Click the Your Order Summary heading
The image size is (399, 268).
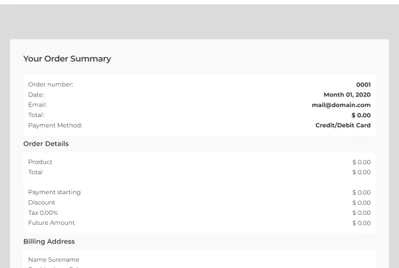67,59
